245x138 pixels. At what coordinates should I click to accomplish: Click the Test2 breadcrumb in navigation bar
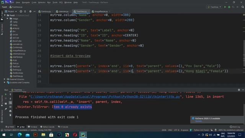click(x=4, y=7)
